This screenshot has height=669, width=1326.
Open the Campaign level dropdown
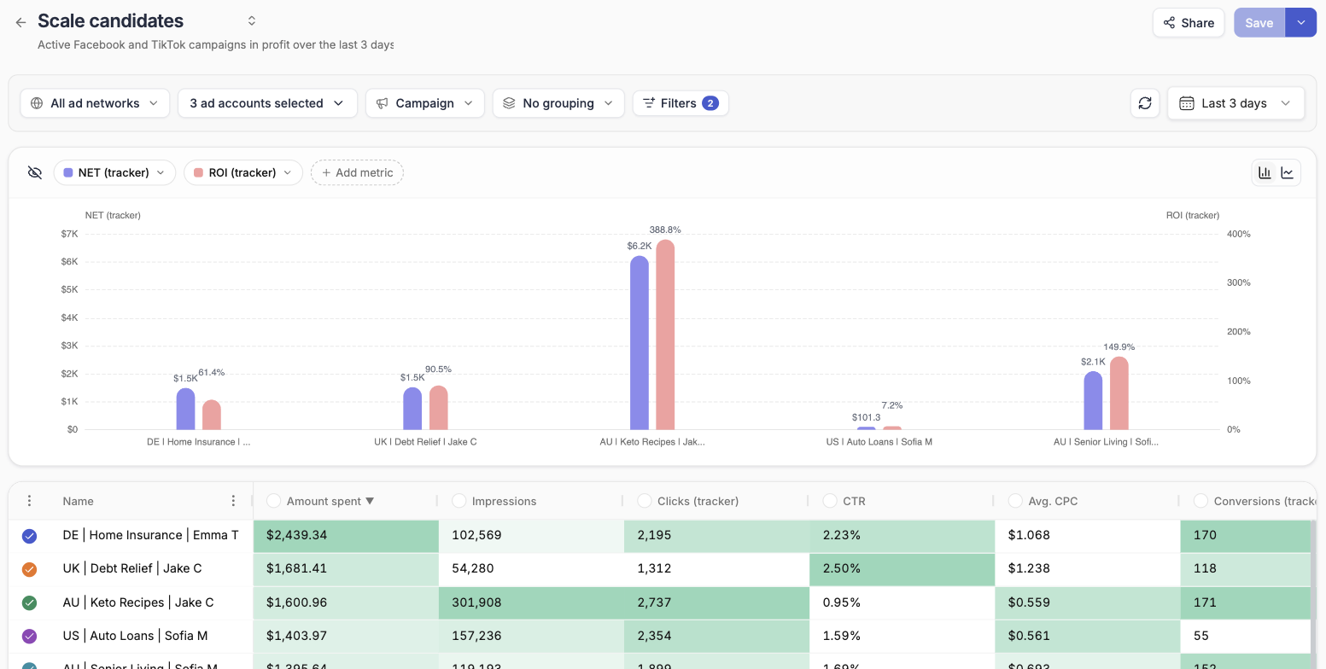424,103
